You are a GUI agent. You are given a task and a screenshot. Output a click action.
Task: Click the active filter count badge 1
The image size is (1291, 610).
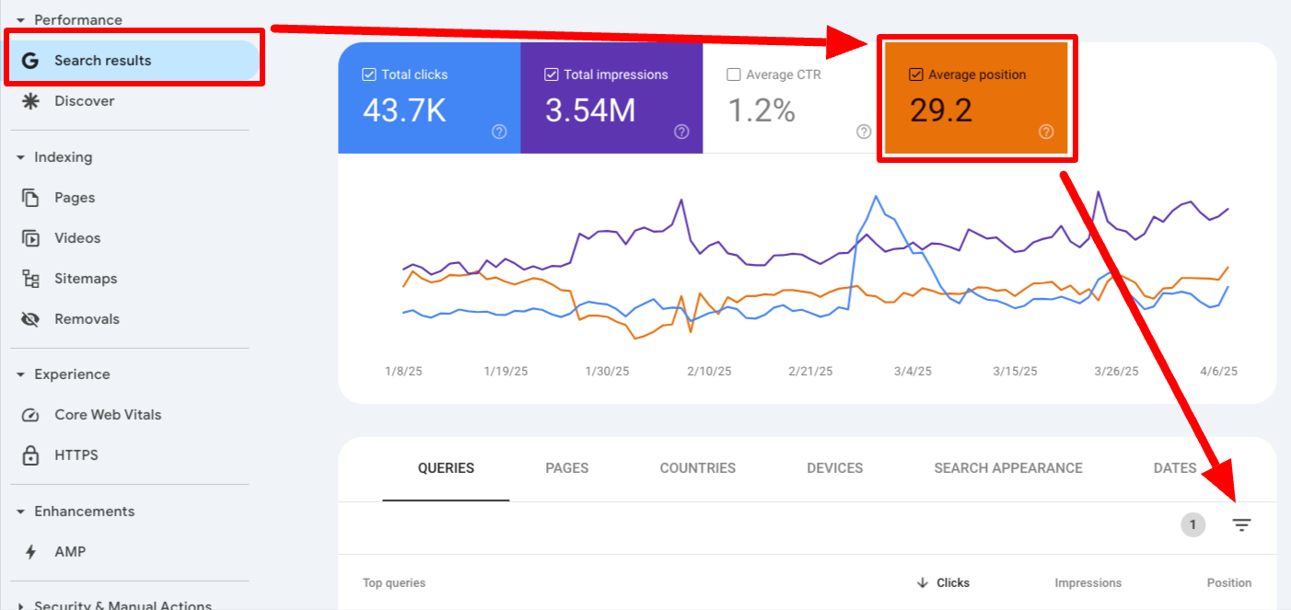[1193, 525]
